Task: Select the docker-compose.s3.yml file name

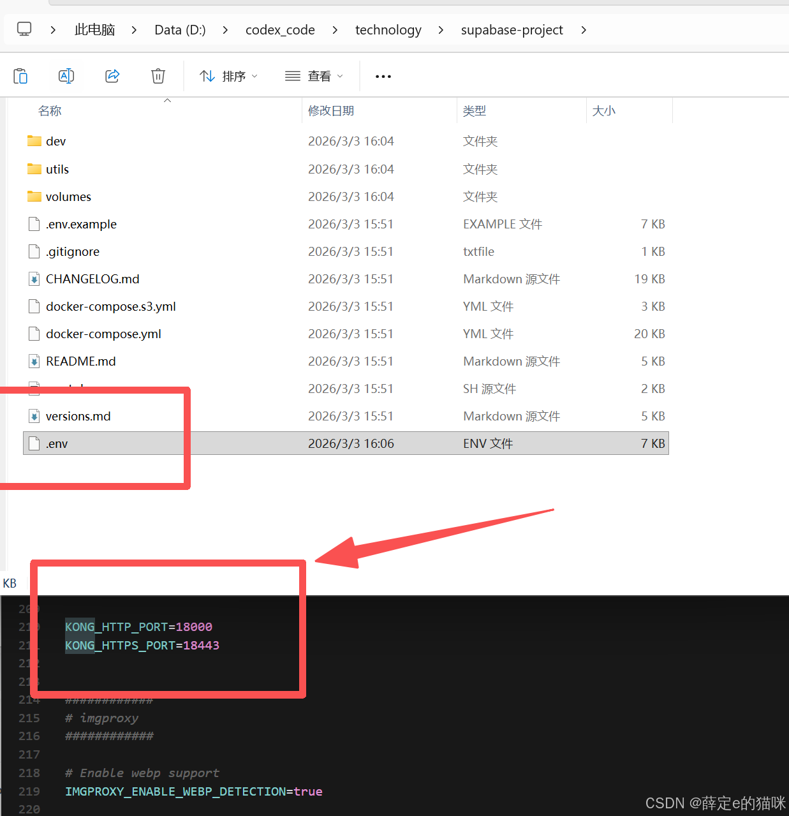Action: click(x=111, y=306)
